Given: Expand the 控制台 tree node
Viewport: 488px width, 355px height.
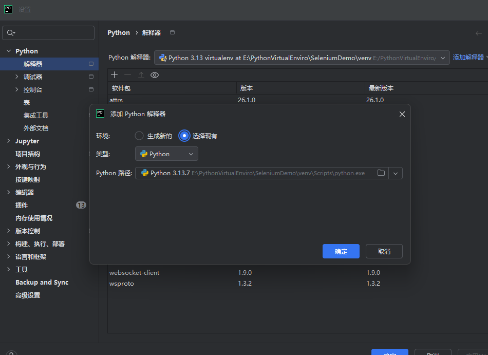Looking at the screenshot, I should tap(17, 89).
